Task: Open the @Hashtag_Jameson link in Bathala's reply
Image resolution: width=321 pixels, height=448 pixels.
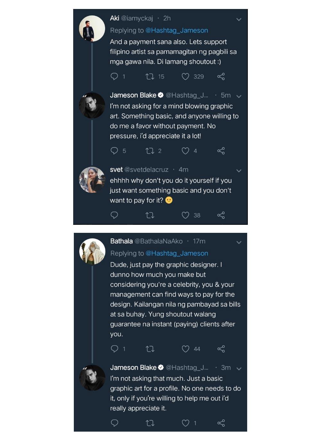Action: pos(177,253)
